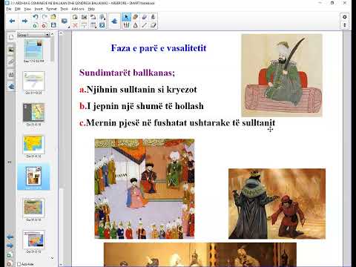This screenshot has width=356, height=267.
Task: Click sidebar bottom next page arrow
Action: [10, 245]
